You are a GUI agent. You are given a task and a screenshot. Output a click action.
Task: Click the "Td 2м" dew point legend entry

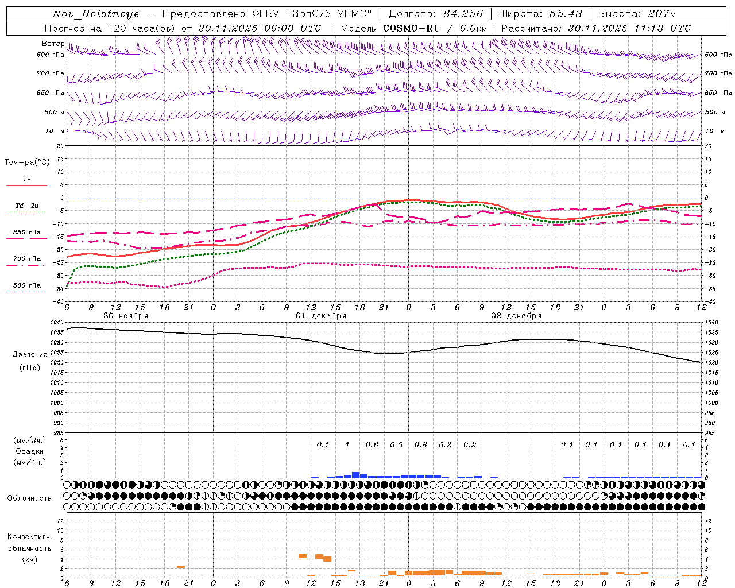27,206
